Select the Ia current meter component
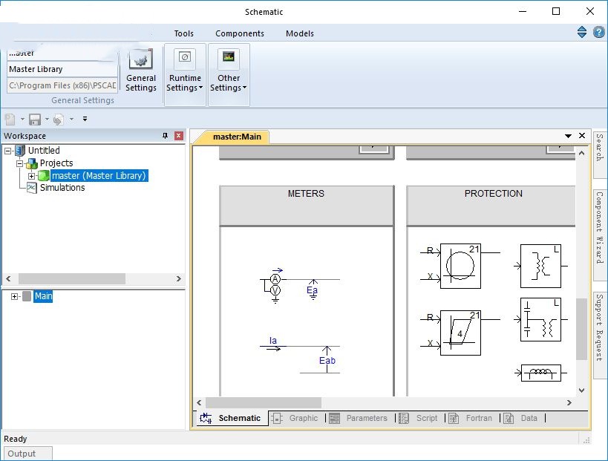Viewport: 608px width, 461px height. tap(273, 344)
